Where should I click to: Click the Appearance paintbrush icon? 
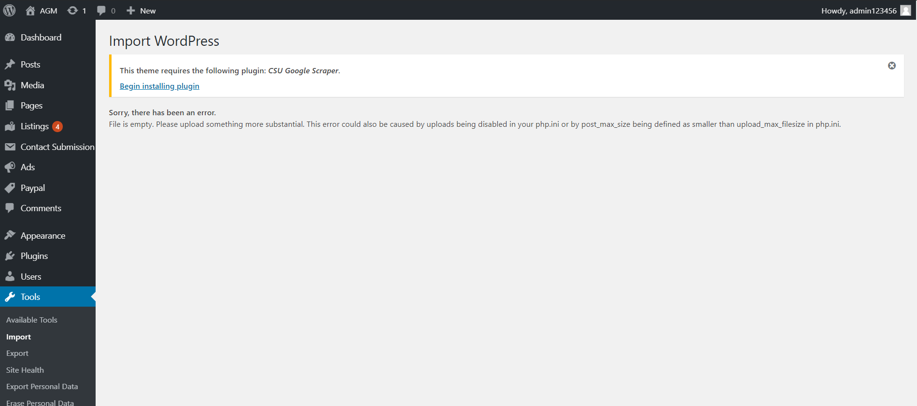coord(10,235)
